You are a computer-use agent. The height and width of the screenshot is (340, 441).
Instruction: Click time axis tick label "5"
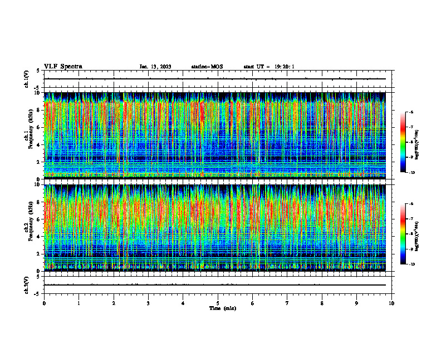pos(218,303)
